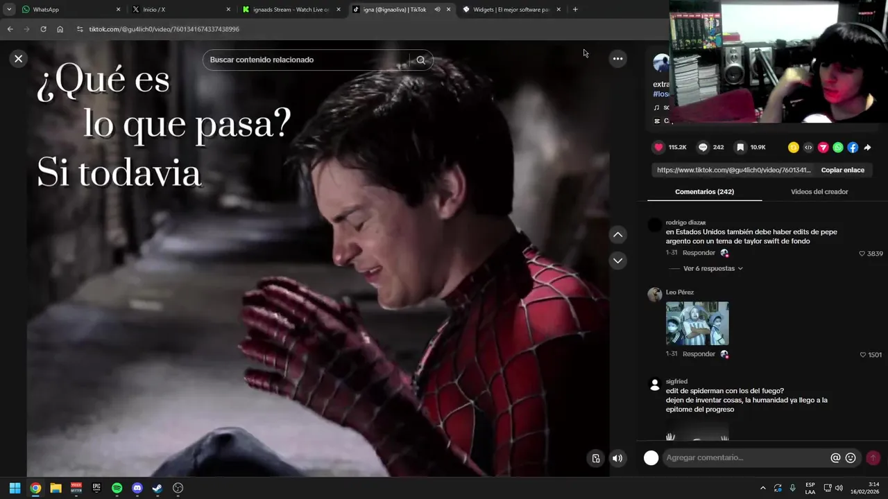Screen dimensions: 888x499
Task: Send to friends via red arrow icon
Action: click(x=823, y=148)
